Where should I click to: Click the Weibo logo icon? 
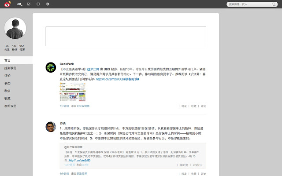7,4
